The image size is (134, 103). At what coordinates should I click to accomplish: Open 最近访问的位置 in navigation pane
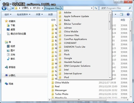pos(16,34)
